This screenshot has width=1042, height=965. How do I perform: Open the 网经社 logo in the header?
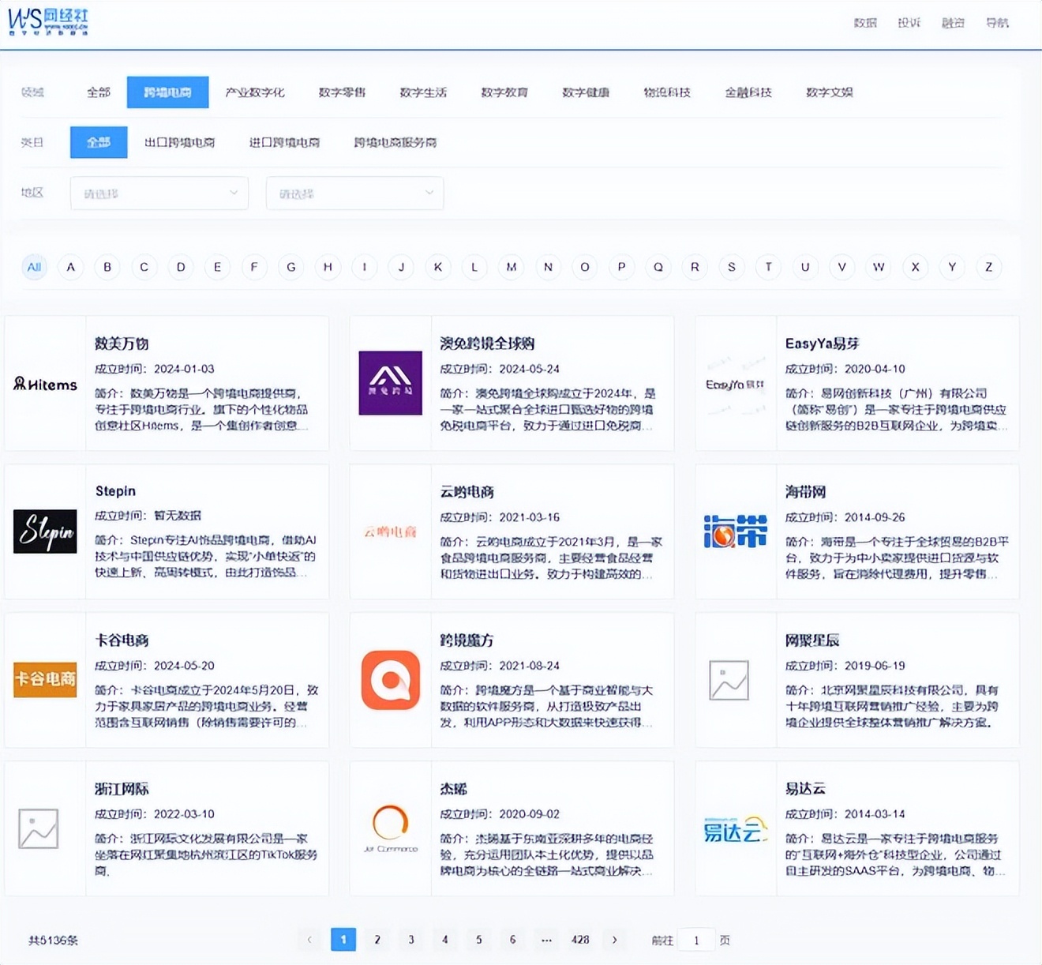tap(48, 22)
